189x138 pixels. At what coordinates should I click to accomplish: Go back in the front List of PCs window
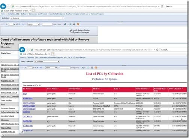click(22, 50)
